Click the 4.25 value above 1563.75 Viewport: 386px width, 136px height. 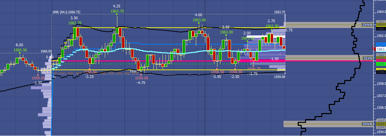coord(117,6)
